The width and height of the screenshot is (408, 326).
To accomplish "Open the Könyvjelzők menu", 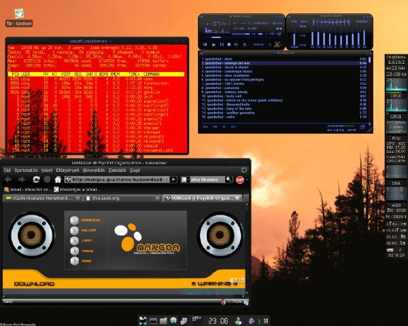I will 94,170.
